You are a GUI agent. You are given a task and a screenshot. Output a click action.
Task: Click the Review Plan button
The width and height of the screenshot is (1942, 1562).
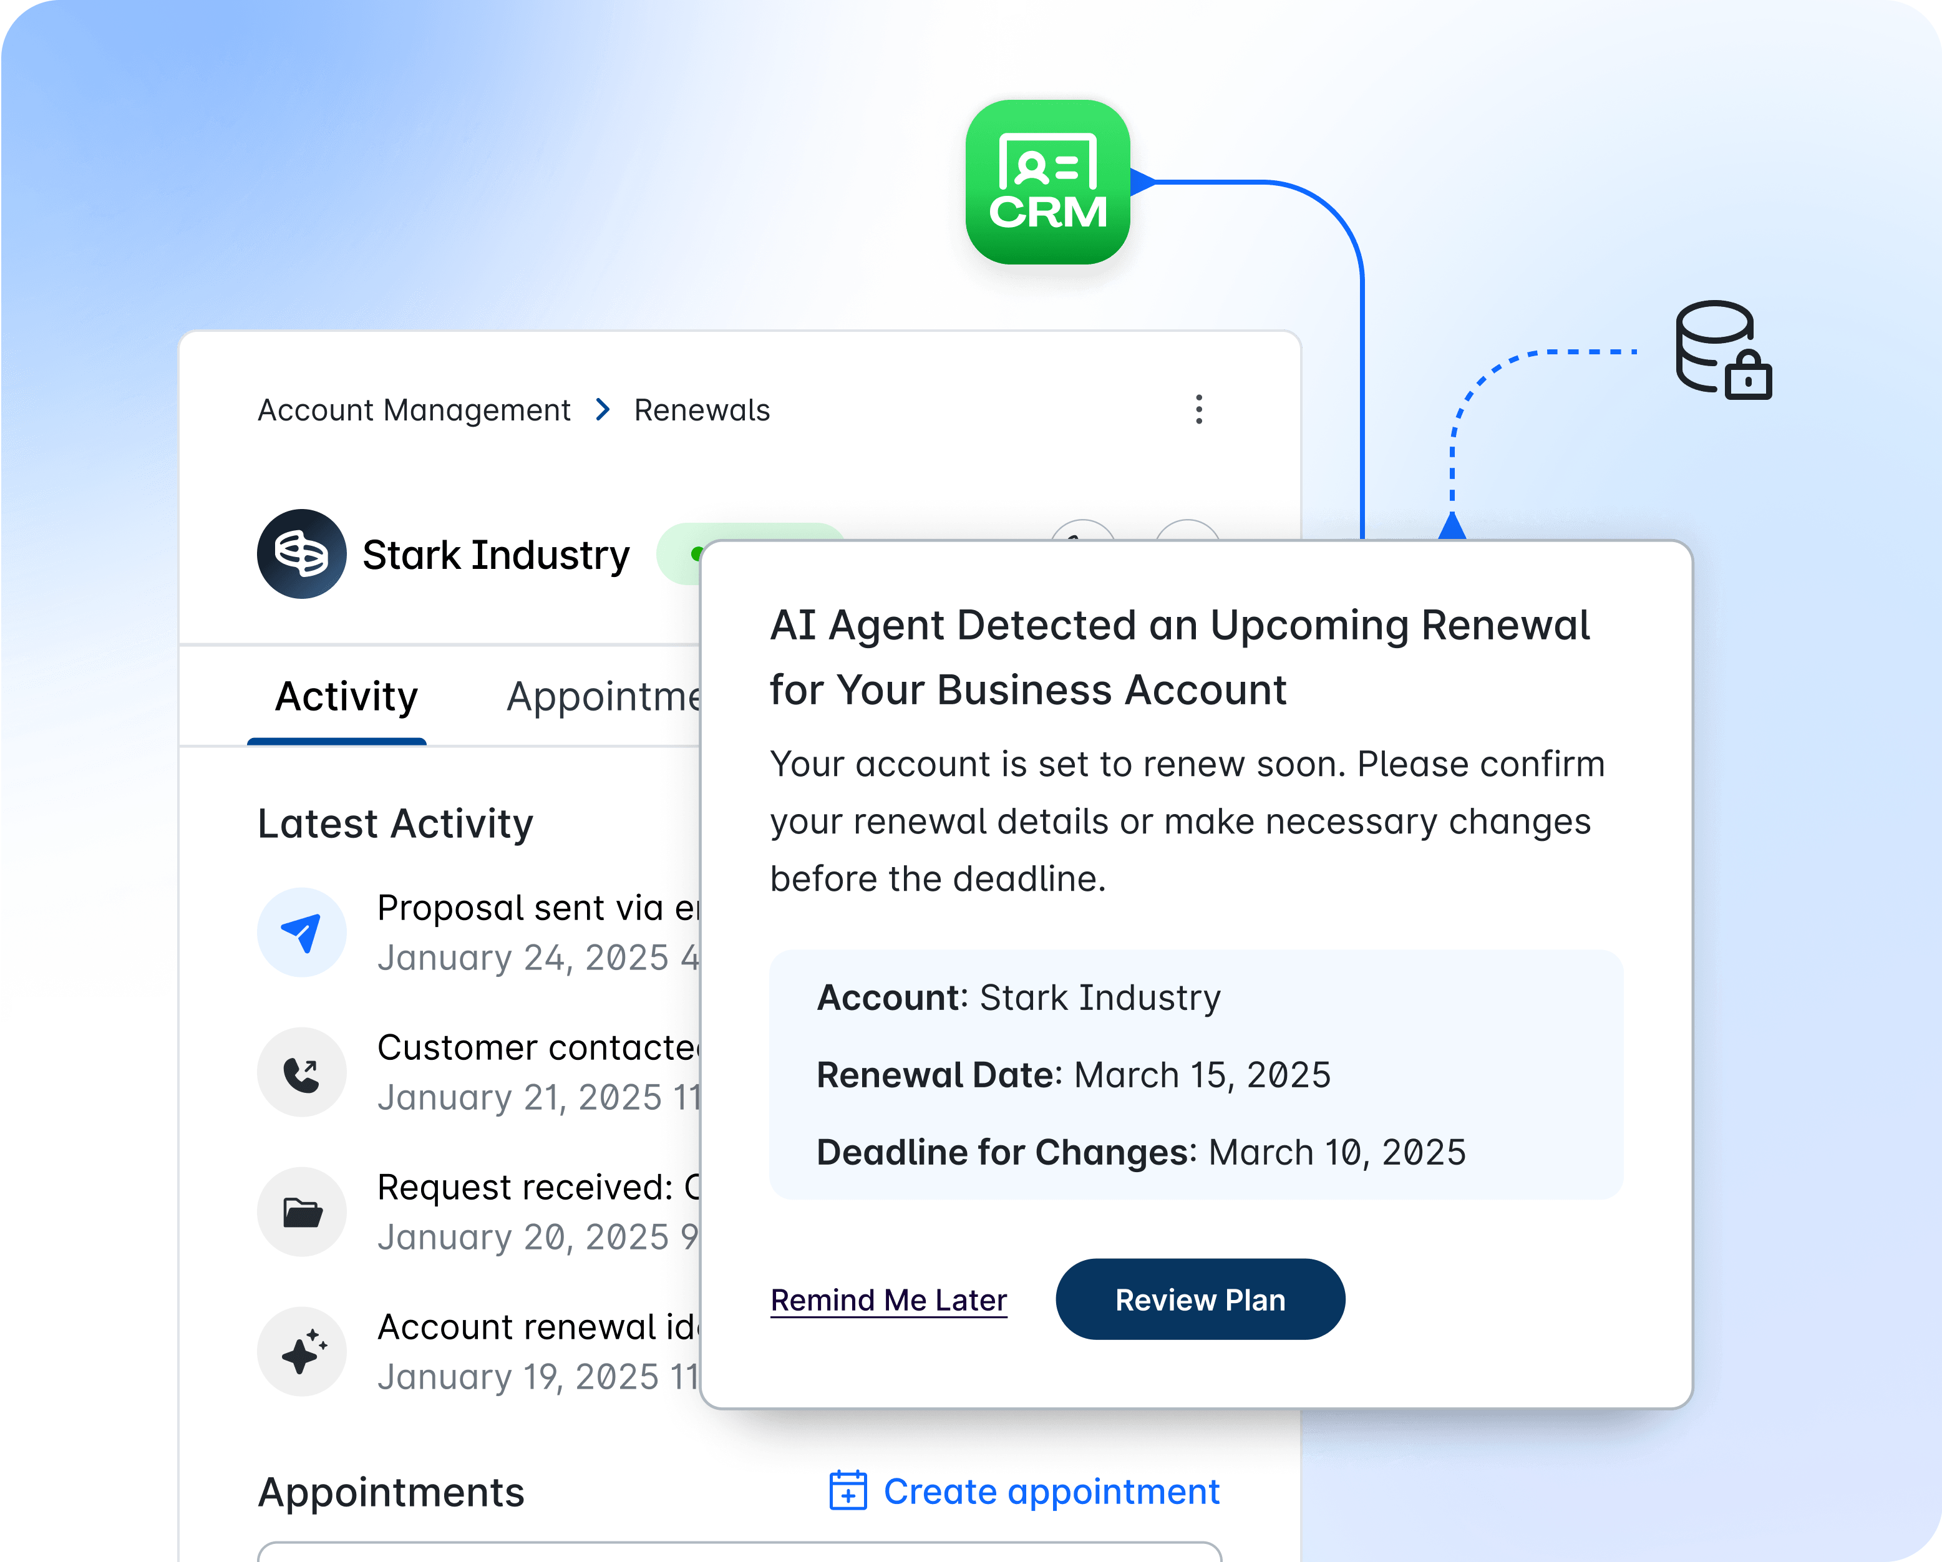pos(1200,1299)
